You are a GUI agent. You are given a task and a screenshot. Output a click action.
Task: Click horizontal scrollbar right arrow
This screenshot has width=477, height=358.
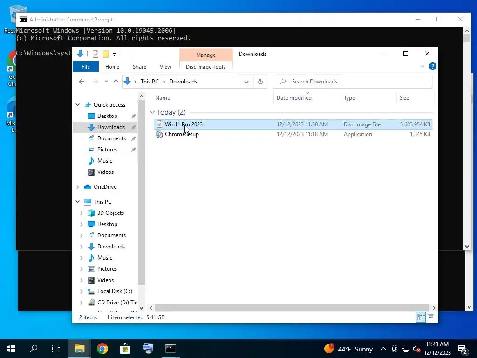[x=434, y=308]
